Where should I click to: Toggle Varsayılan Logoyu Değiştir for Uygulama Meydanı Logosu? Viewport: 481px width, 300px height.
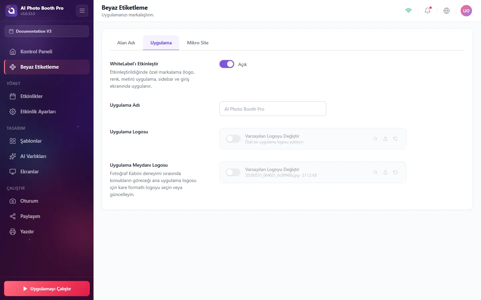pyautogui.click(x=233, y=172)
